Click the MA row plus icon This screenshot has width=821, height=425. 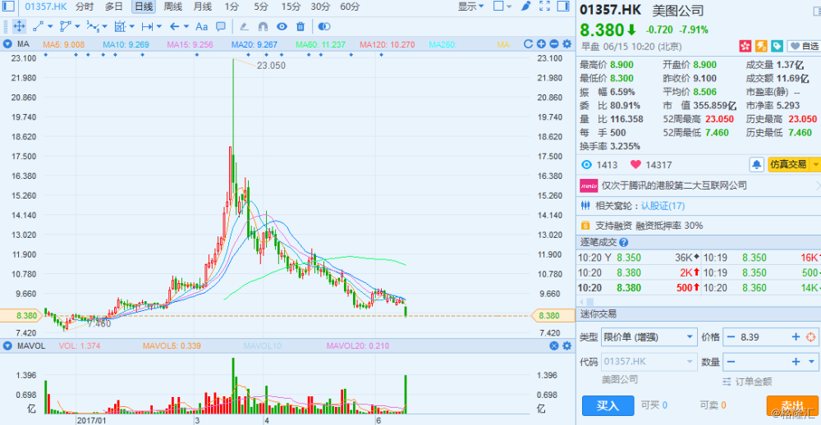point(541,44)
